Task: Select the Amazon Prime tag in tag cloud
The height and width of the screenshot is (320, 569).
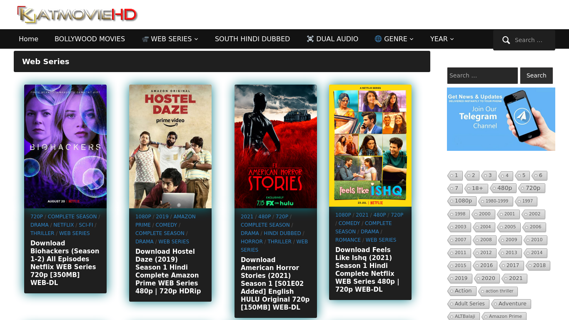Action: 504,317
